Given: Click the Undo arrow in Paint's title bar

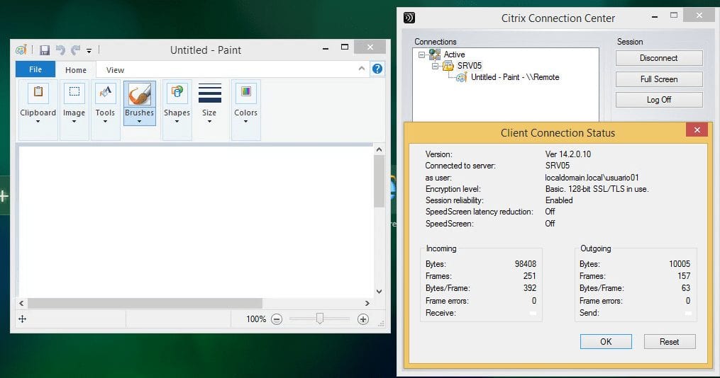Looking at the screenshot, I should click(60, 50).
